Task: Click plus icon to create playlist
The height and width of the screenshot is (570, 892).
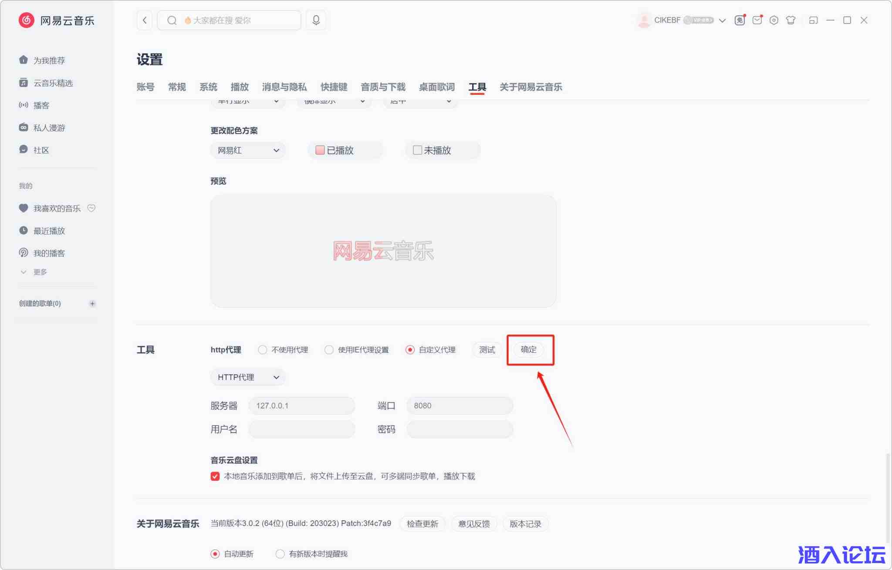Action: [x=92, y=303]
